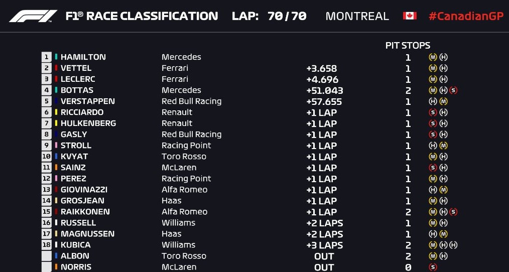Click Ferrari red color bar beside VETTEL
The height and width of the screenshot is (272, 509).
57,68
